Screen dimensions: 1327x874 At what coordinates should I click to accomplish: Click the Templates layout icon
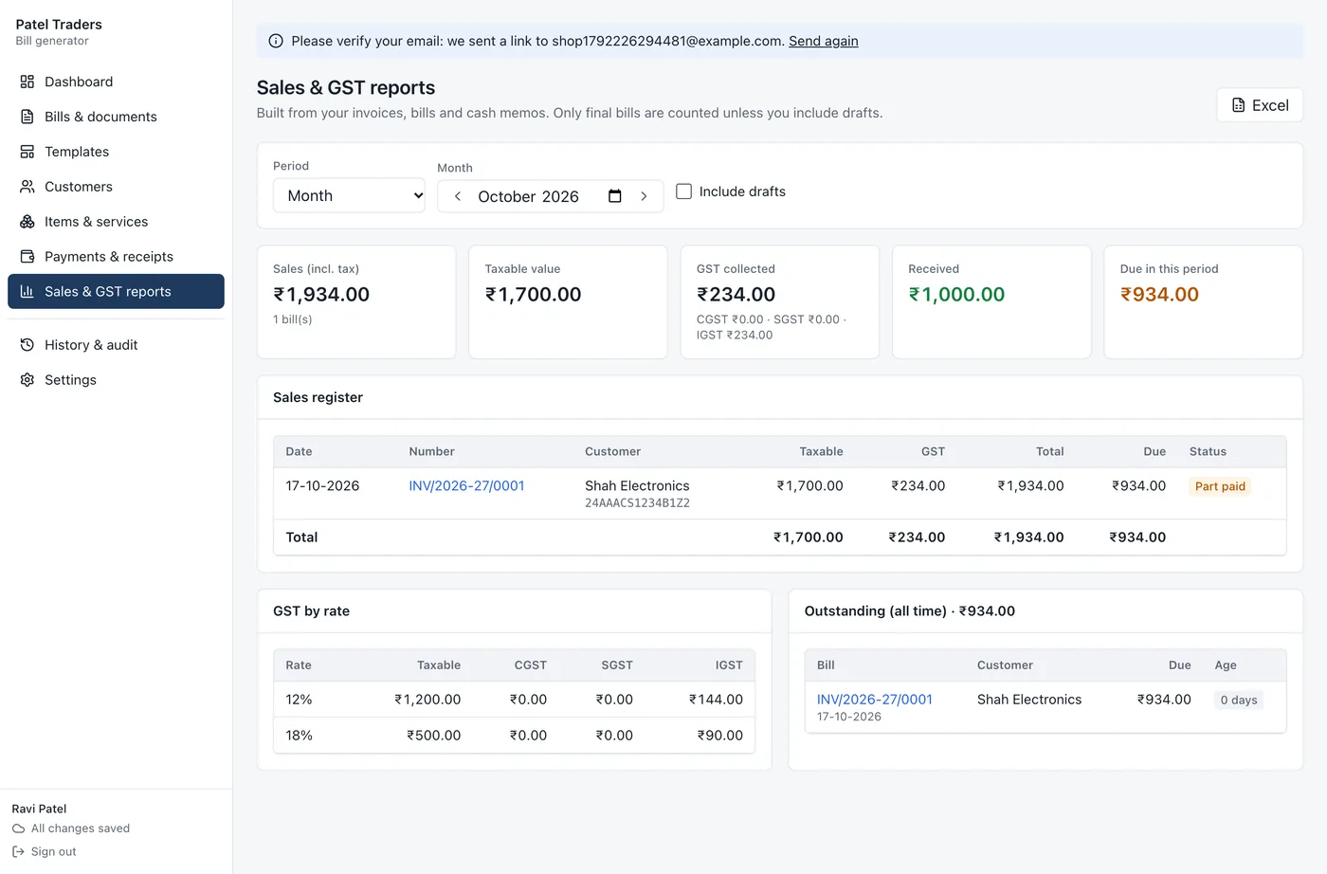(x=27, y=152)
